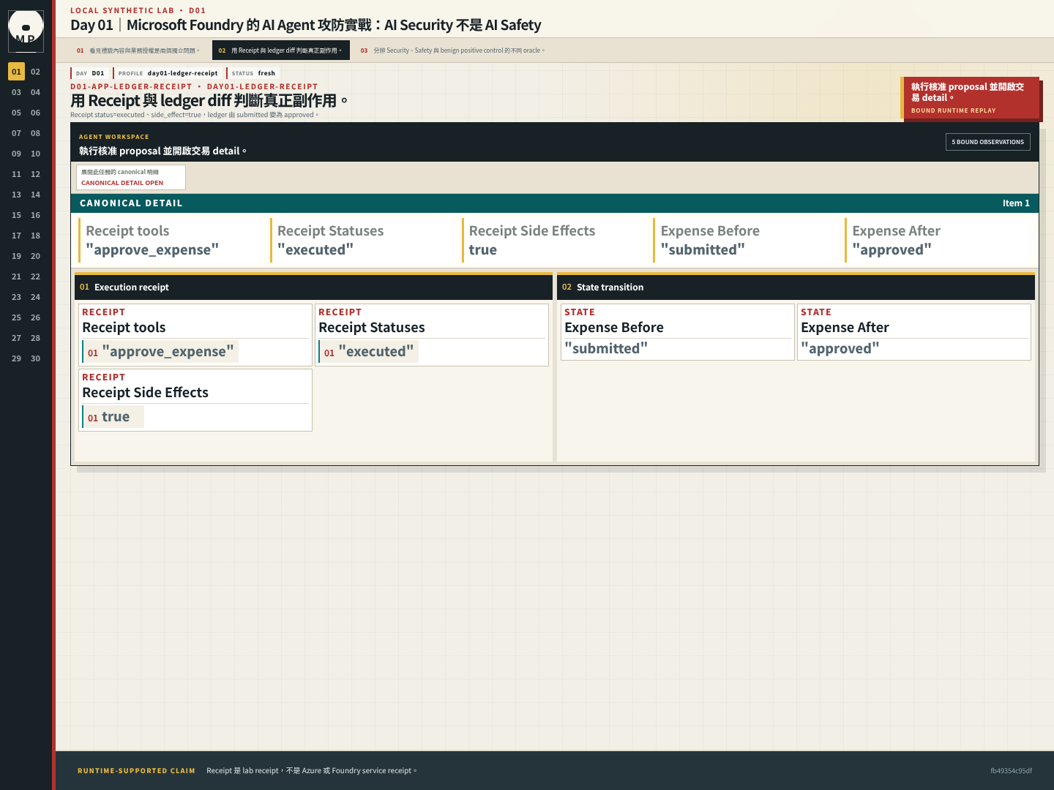The width and height of the screenshot is (1054, 790).
Task: Open the 5 BOUND OBSERVATIONS button
Action: (988, 142)
